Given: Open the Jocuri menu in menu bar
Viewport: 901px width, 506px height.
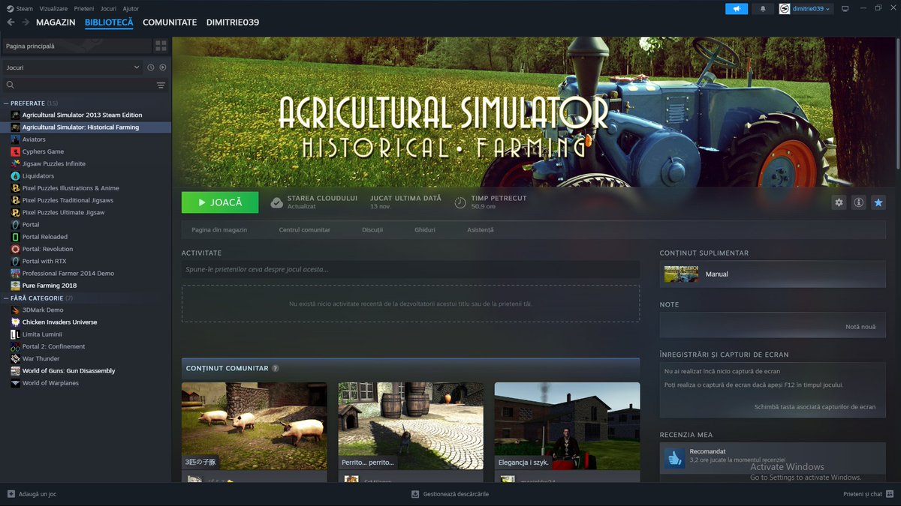Looking at the screenshot, I should click(108, 8).
